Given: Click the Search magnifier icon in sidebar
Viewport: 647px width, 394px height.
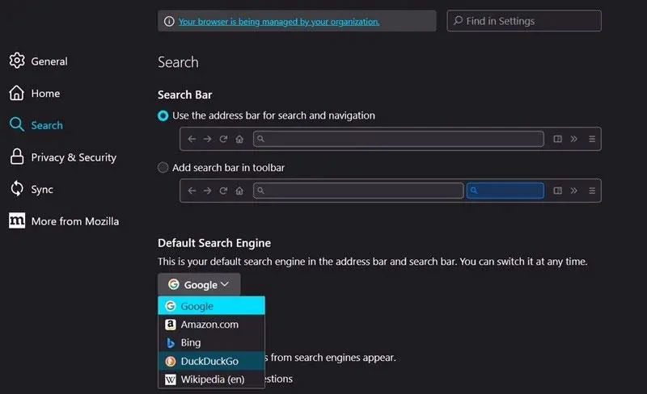Looking at the screenshot, I should [17, 124].
